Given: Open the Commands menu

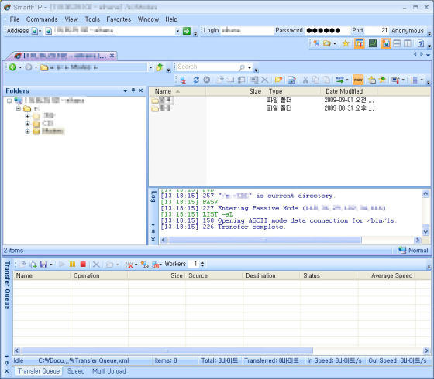Looking at the screenshot, I should point(42,19).
